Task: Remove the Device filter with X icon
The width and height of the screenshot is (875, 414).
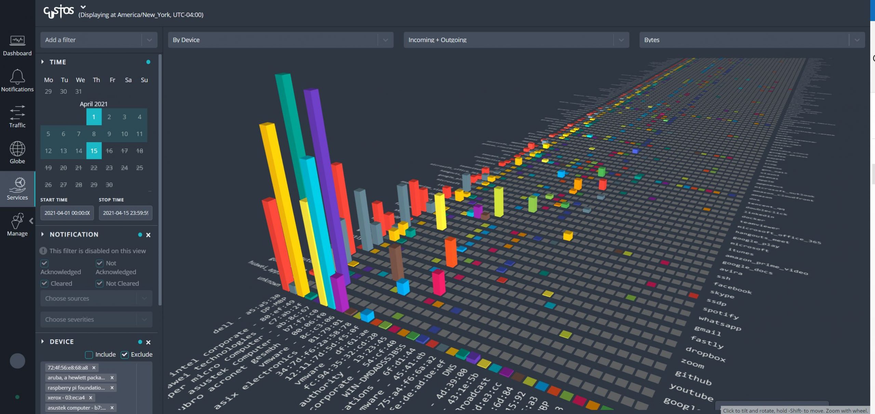Action: pyautogui.click(x=148, y=342)
